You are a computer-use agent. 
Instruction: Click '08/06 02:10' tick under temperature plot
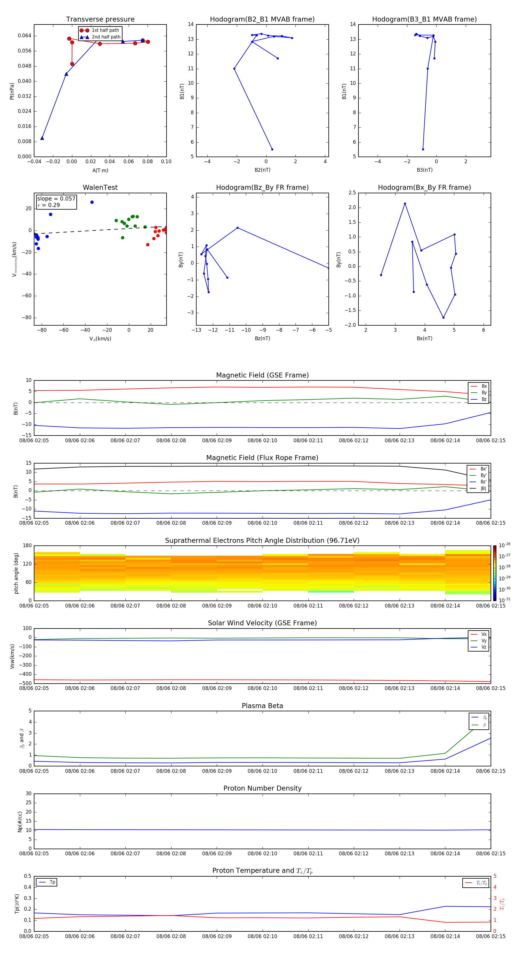click(x=262, y=936)
